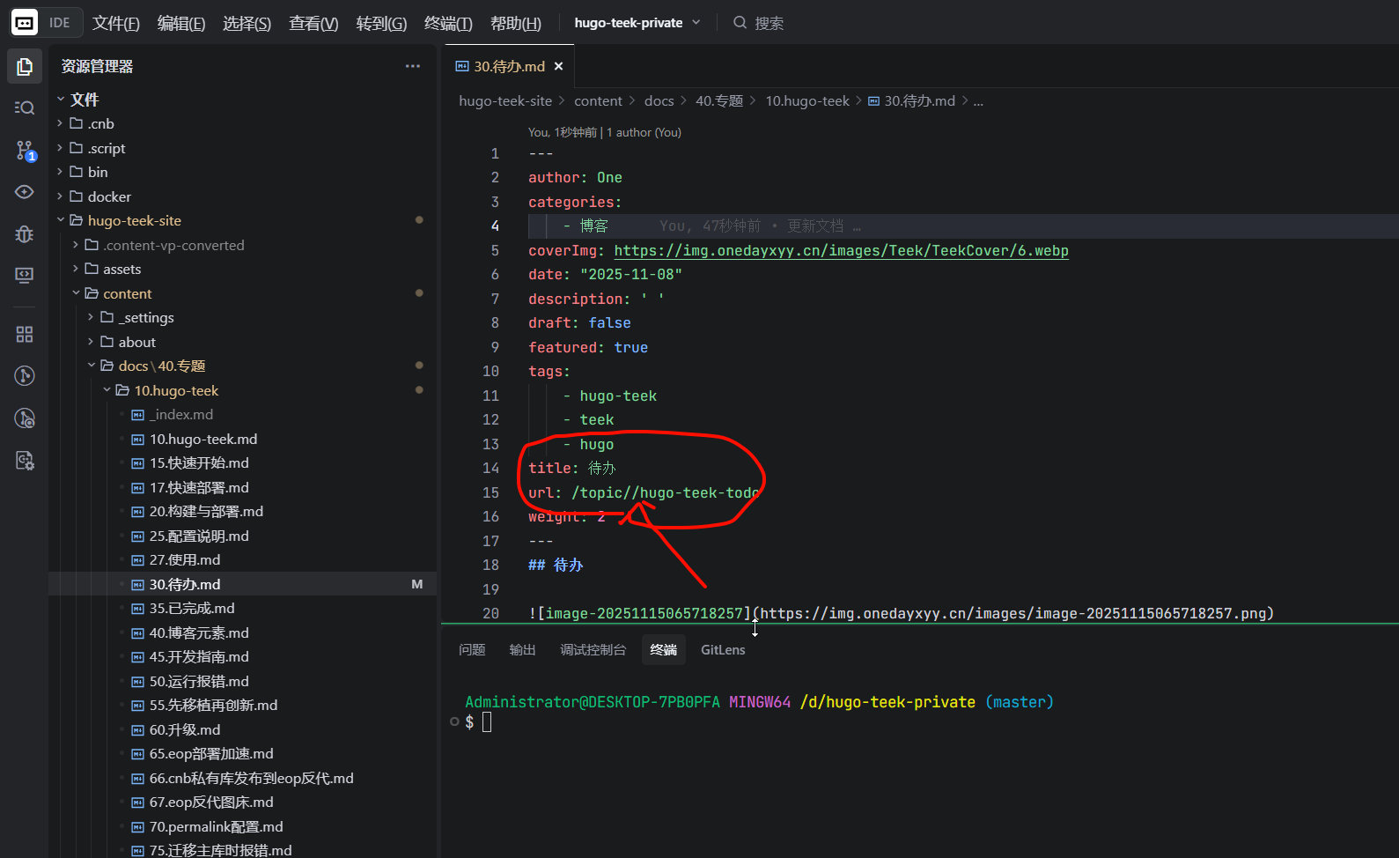This screenshot has width=1399, height=858.
Task: Open the coverImg URL link in editor
Action: (841, 251)
